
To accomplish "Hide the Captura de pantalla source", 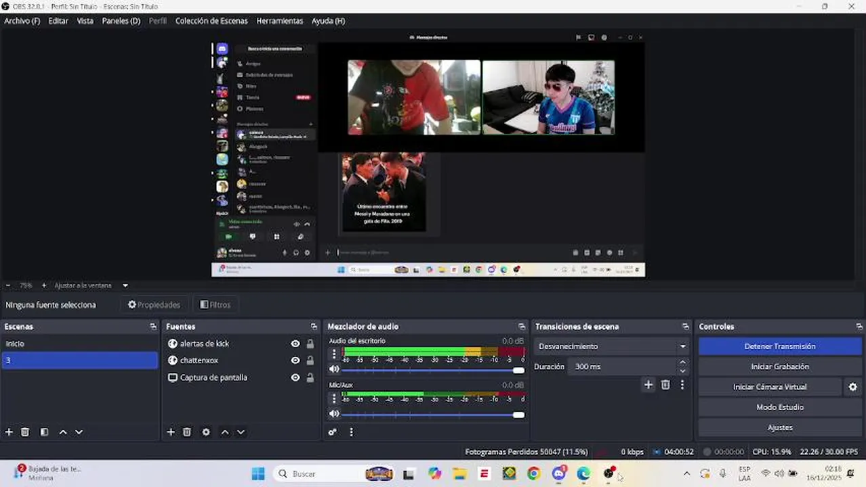I will tap(295, 377).
